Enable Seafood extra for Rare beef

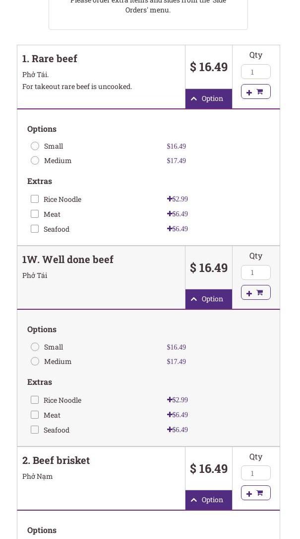35,229
